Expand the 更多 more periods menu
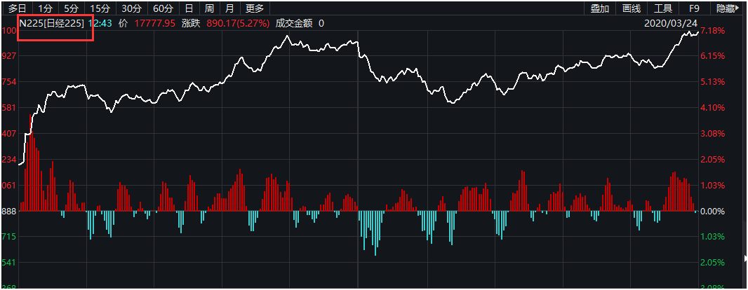 255,8
